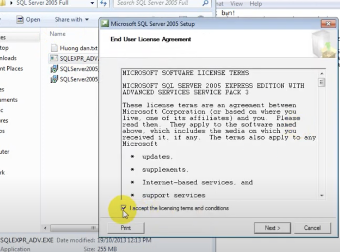Click the refresh button beside address bar
Image resolution: width=340 pixels, height=252 pixels.
[x=103, y=3]
